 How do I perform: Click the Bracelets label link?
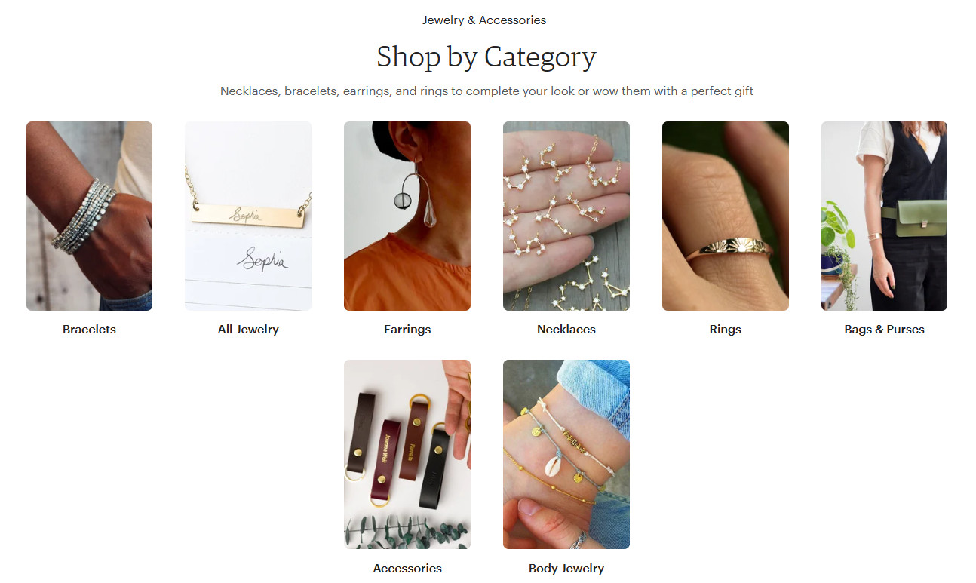click(x=89, y=330)
